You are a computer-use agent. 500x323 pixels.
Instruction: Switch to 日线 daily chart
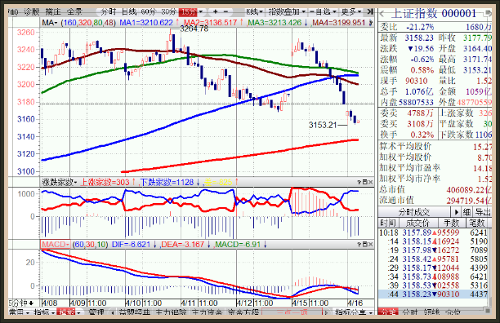coord(129,11)
